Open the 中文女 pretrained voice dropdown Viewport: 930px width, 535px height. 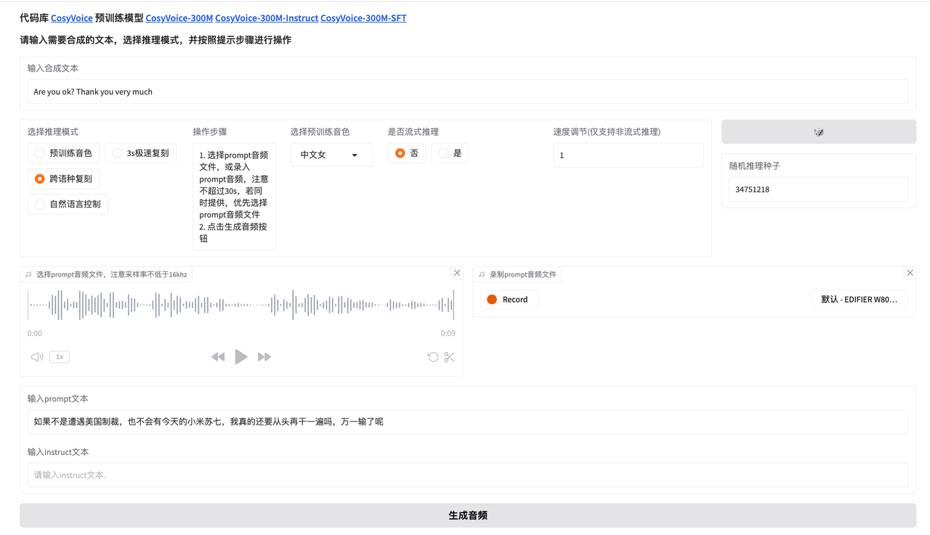(331, 155)
